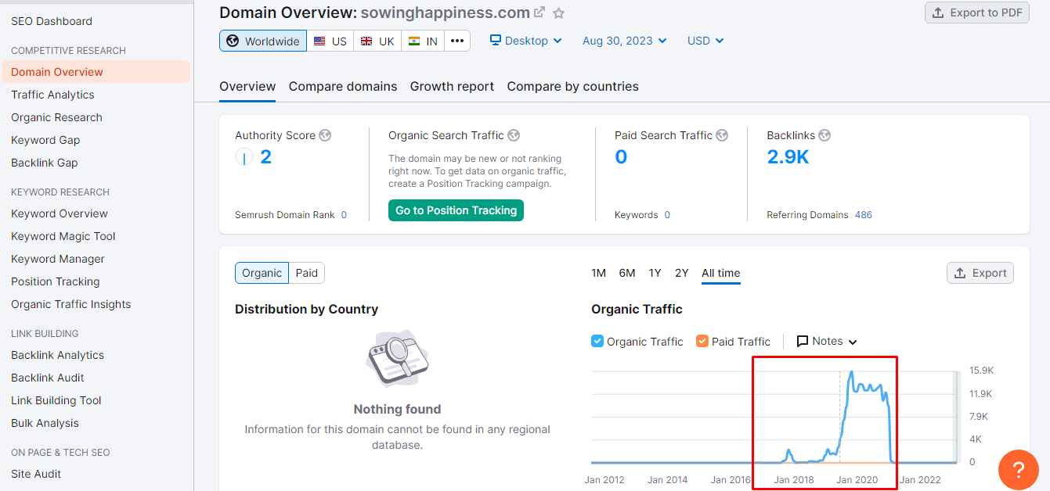Open Link Building Tool in the sidebar

(56, 400)
